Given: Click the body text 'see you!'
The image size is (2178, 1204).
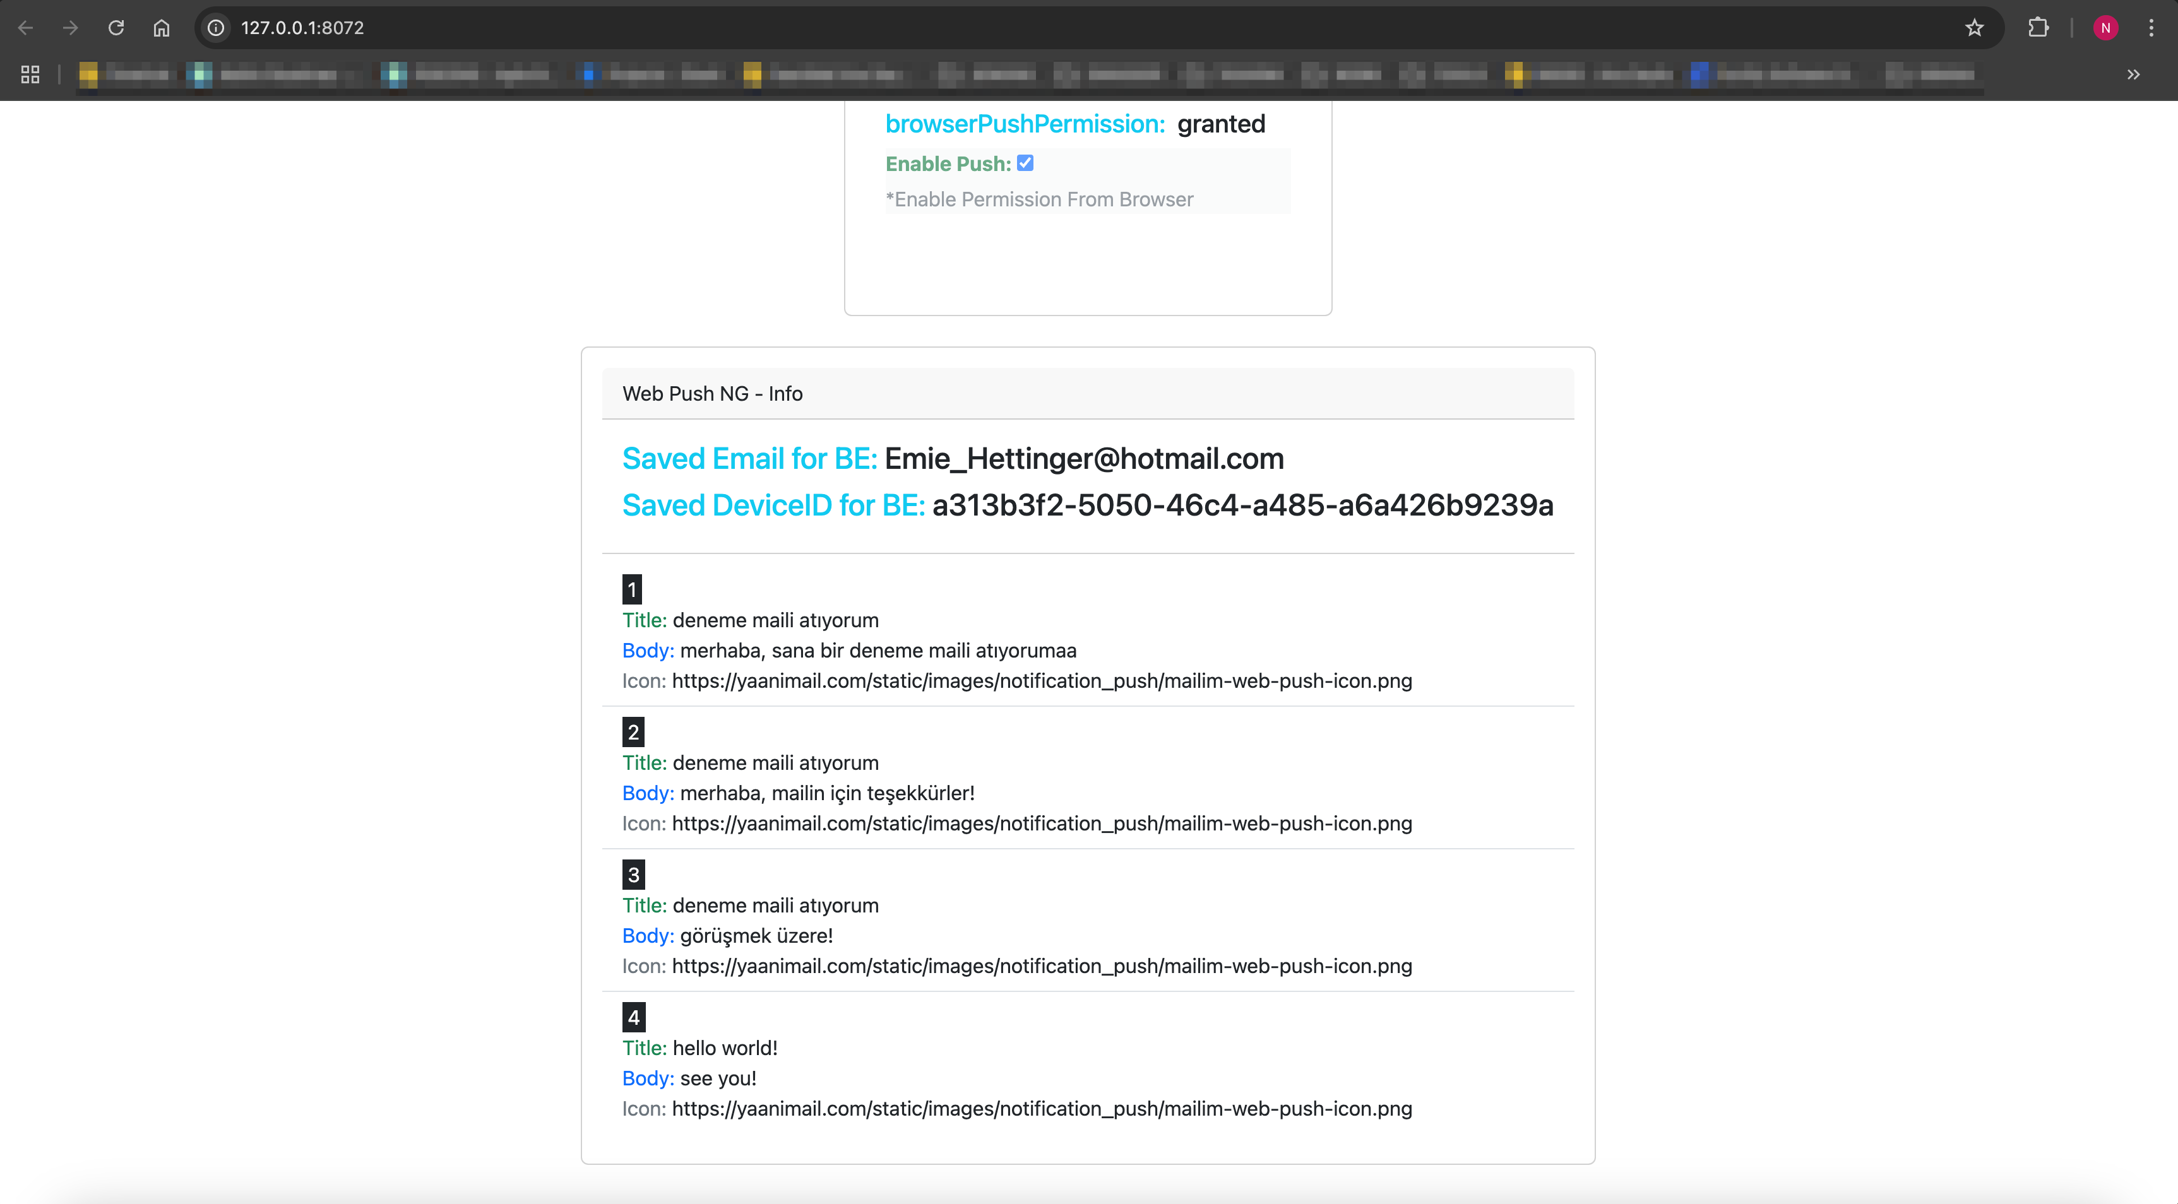Looking at the screenshot, I should point(718,1079).
